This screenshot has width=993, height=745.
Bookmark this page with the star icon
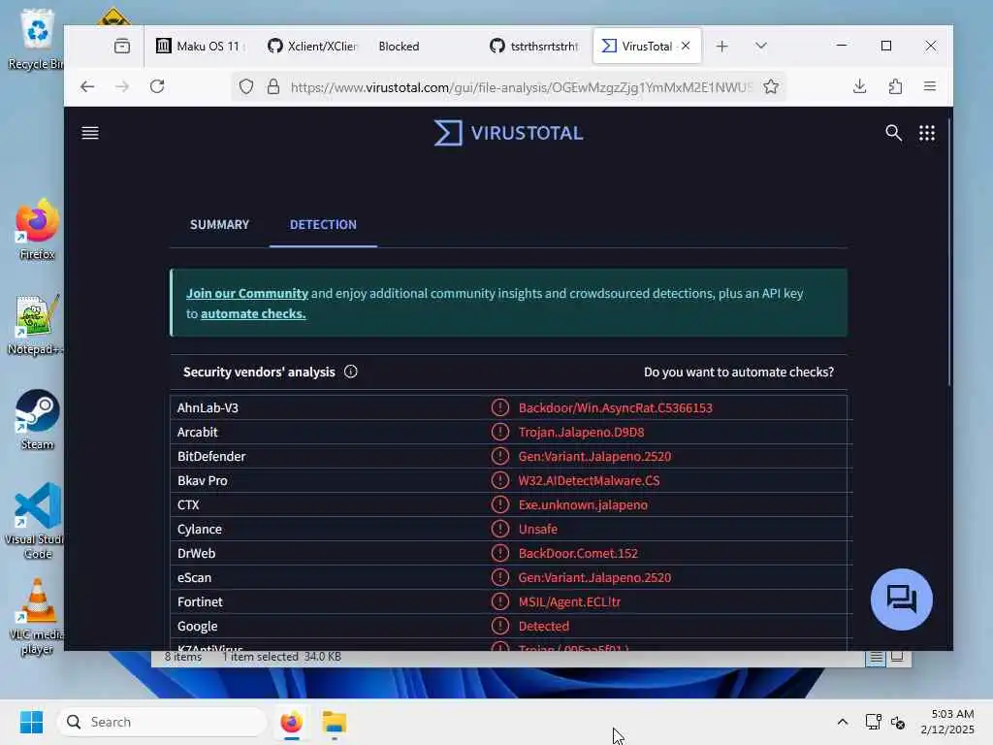[x=771, y=86]
